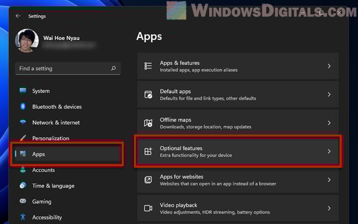Click 'Websites that can open in an app' text

pos(218,184)
